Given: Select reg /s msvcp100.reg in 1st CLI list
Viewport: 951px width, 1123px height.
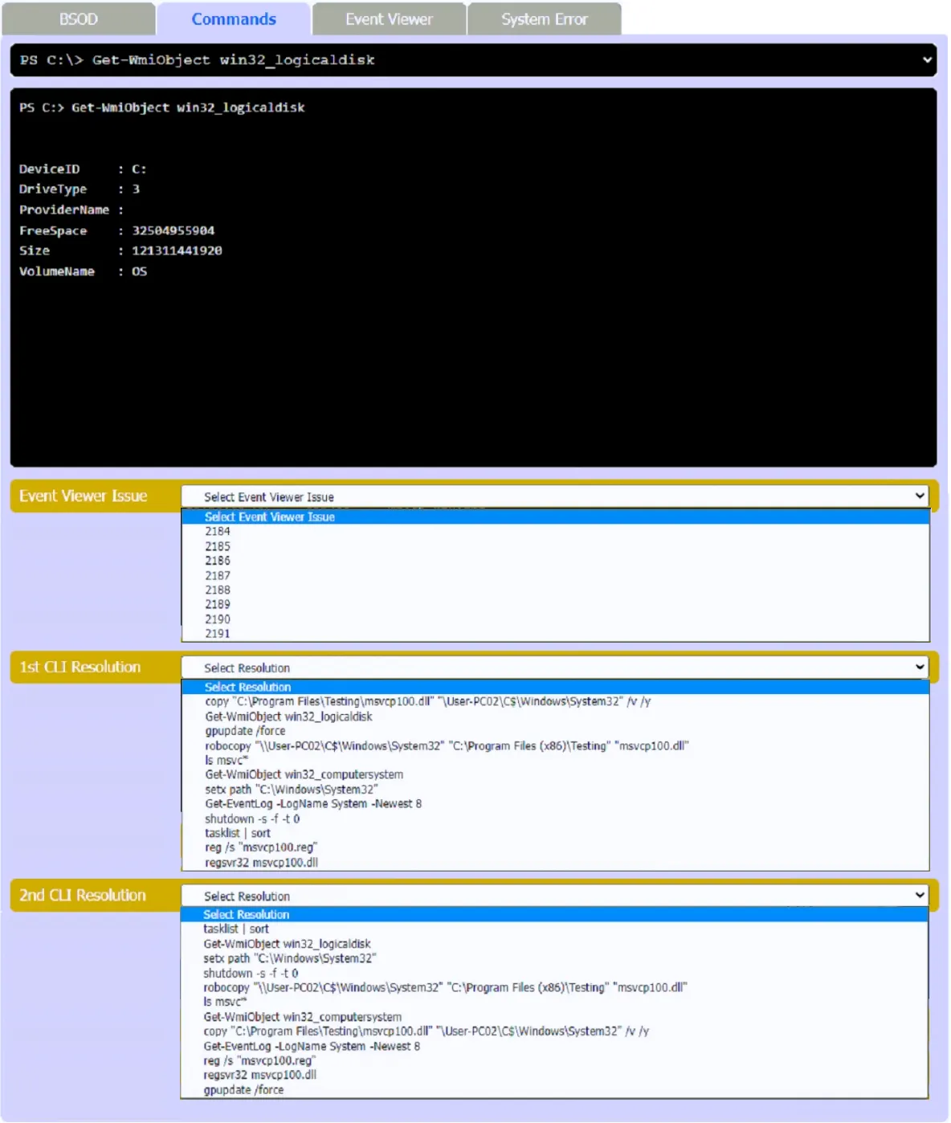Looking at the screenshot, I should [x=555, y=847].
